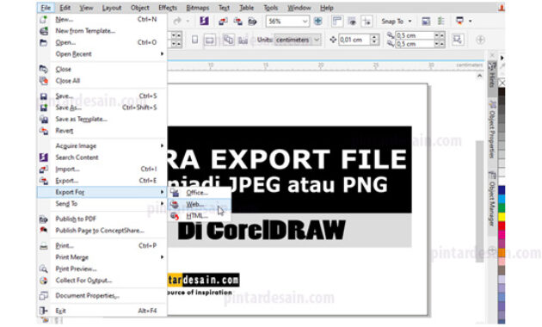
Task: Select HTML... in Export For submenu
Action: 200,216
